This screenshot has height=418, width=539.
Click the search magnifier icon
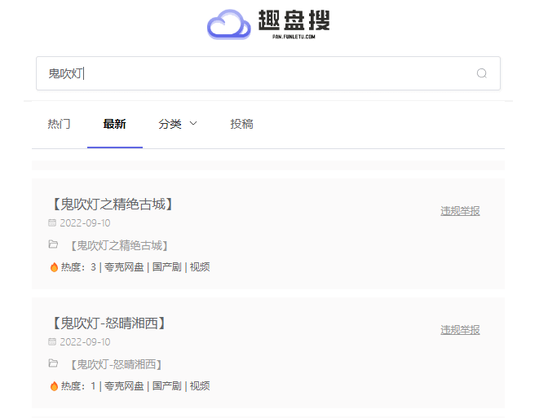click(482, 73)
